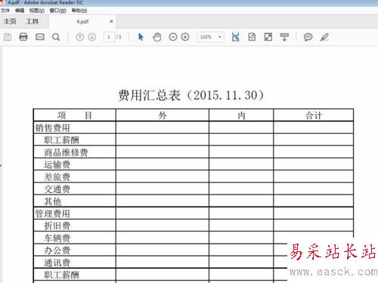The width and height of the screenshot is (378, 283).
Task: Click the 折旧费 row label
Action: coord(57,225)
